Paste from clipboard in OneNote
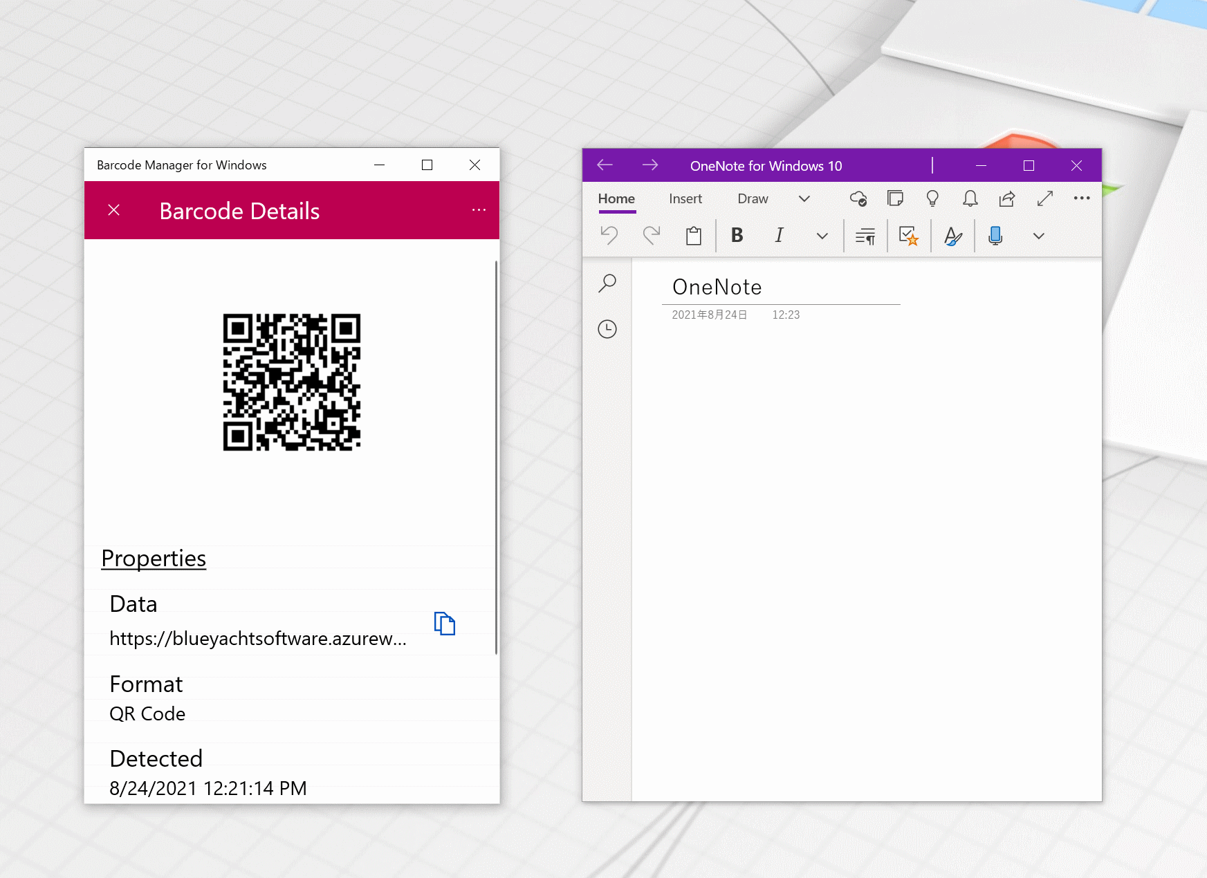The image size is (1207, 878). (x=694, y=236)
